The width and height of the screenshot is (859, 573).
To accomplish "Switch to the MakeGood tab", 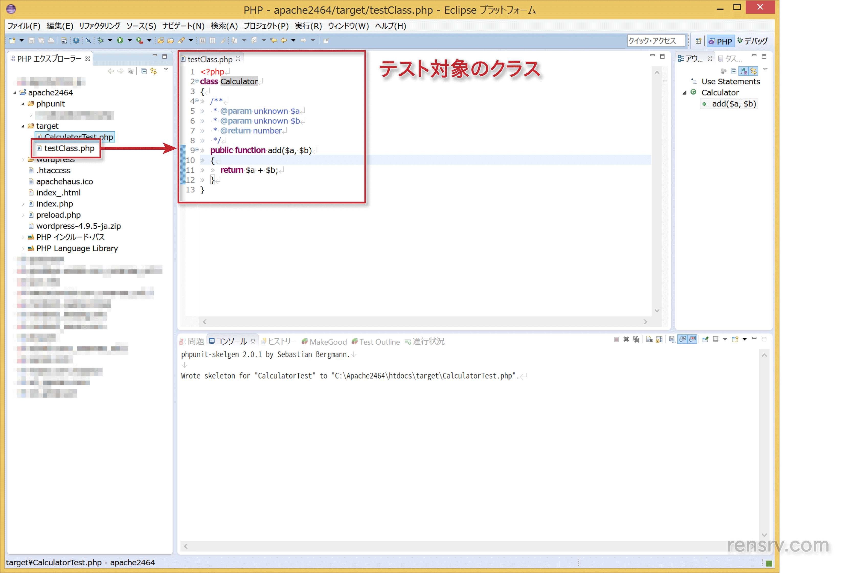I will 327,342.
